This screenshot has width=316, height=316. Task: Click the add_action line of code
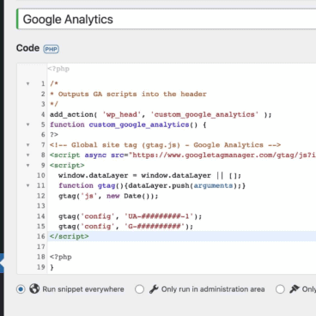(161, 114)
